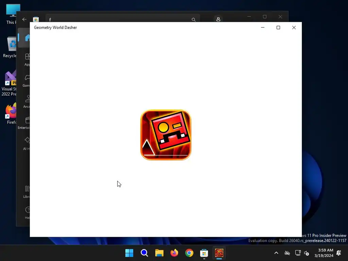Select Visual Studio 2022 Preview desktop shortcut
Viewport: 348px width, 261px height.
[9, 83]
